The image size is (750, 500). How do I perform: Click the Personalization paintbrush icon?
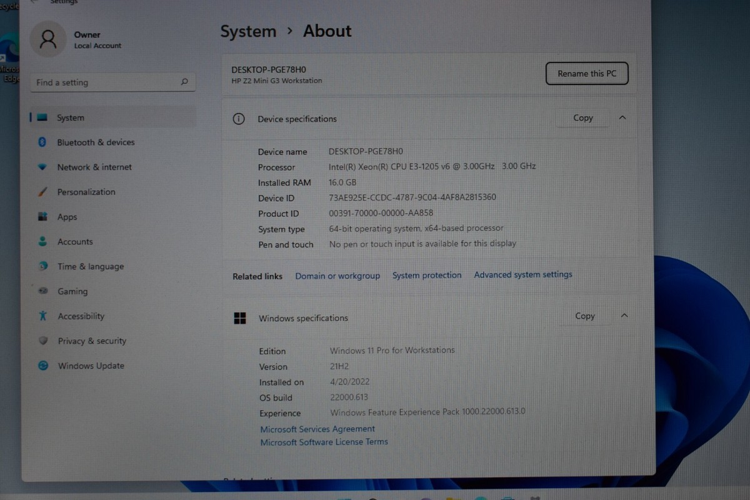(x=42, y=192)
